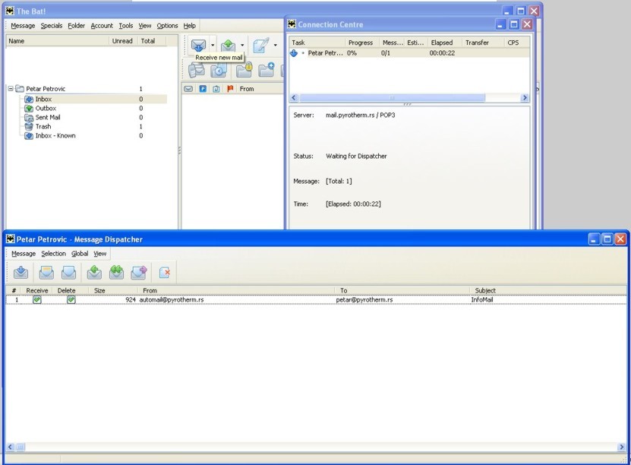Click The Bat! title bar bat icon
Screen dimensions: 631x465
(x=10, y=11)
